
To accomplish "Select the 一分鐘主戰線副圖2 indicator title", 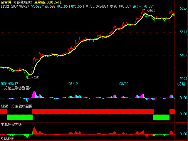I will pyautogui.click(x=16, y=88).
